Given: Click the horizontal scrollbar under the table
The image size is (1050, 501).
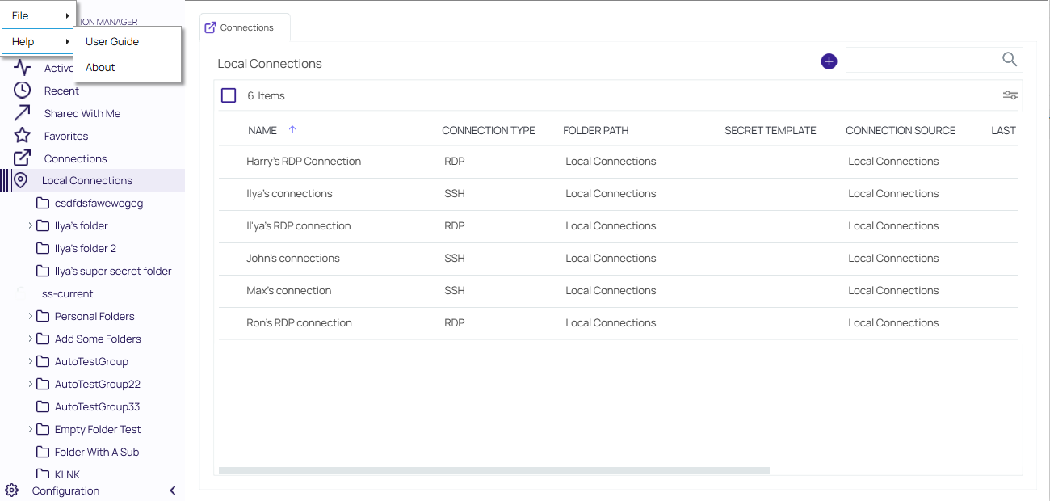Looking at the screenshot, I should click(493, 470).
